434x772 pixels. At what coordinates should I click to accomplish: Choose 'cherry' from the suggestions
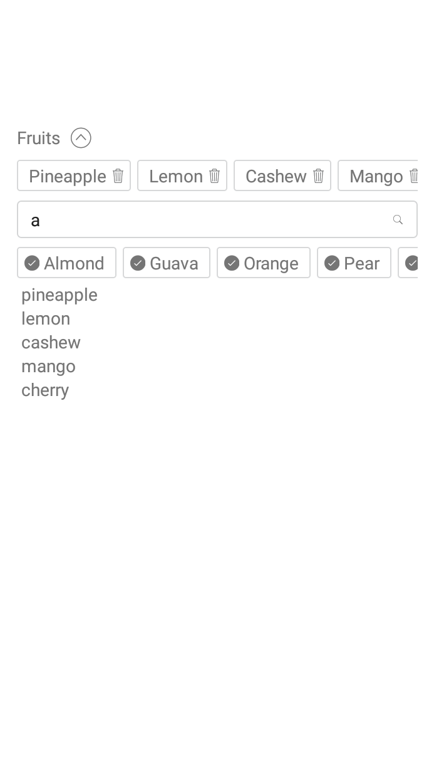pyautogui.click(x=45, y=390)
